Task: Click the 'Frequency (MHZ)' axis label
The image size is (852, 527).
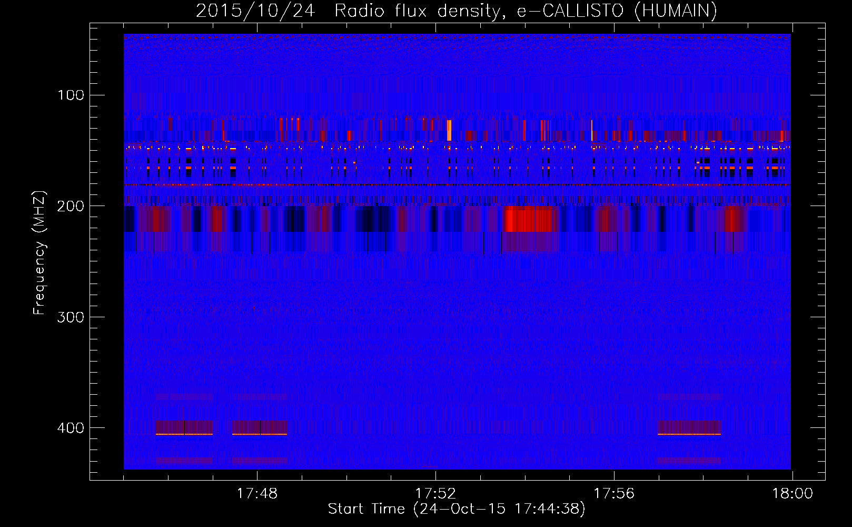Action: (x=39, y=253)
